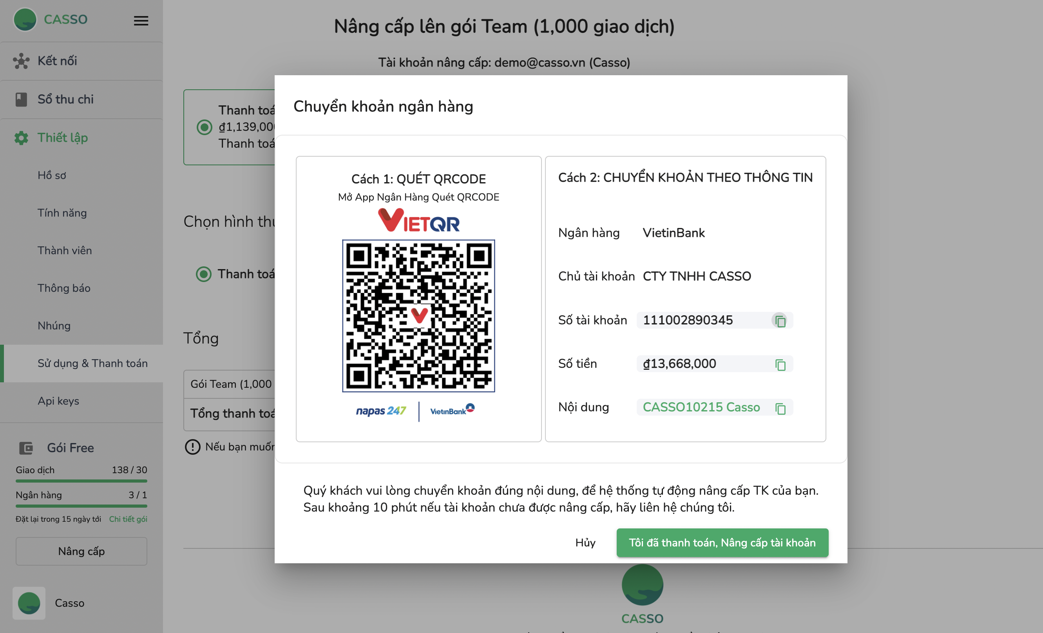Image resolution: width=1043 pixels, height=633 pixels.
Task: Cancel with the Hủy button
Action: coord(585,543)
